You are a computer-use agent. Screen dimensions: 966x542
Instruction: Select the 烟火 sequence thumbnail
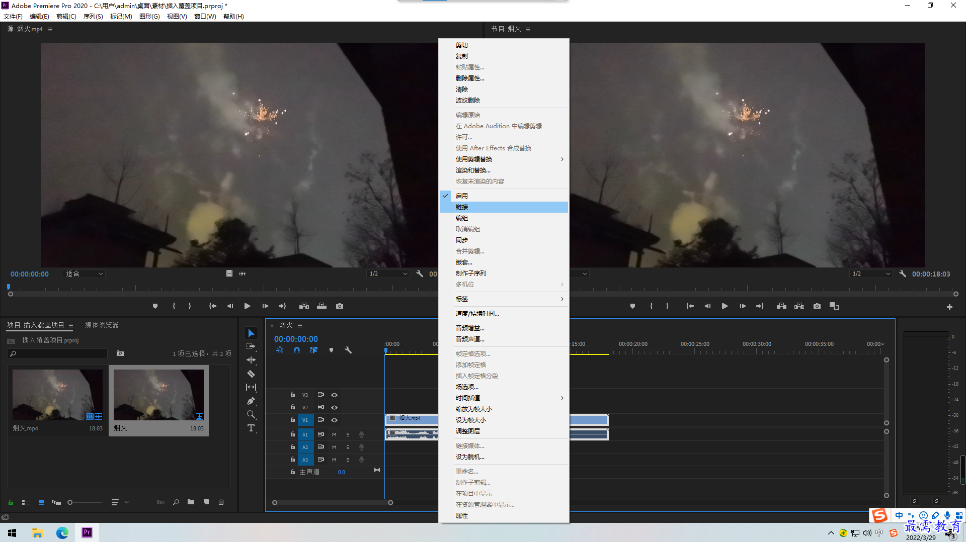pos(158,395)
